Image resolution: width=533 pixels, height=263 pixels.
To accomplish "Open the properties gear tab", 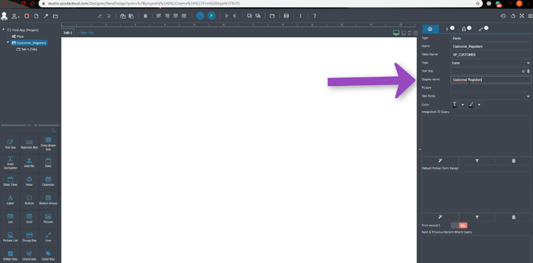I will pyautogui.click(x=430, y=29).
